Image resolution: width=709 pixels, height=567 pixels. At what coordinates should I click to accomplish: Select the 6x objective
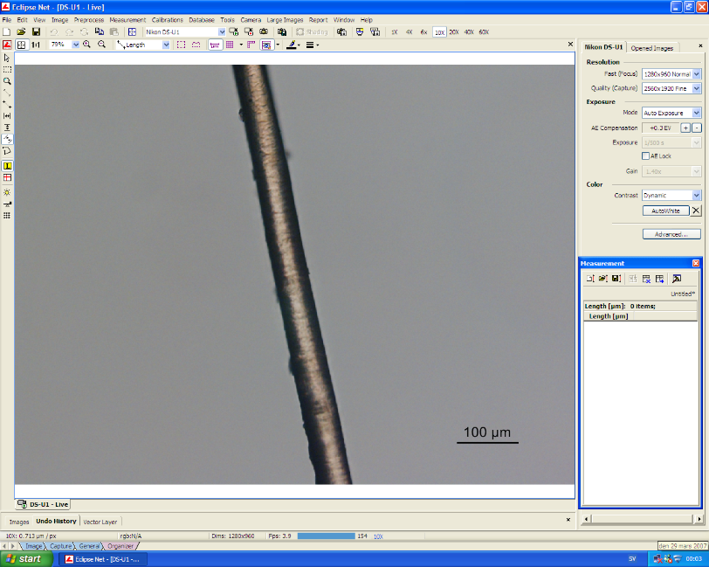point(423,32)
